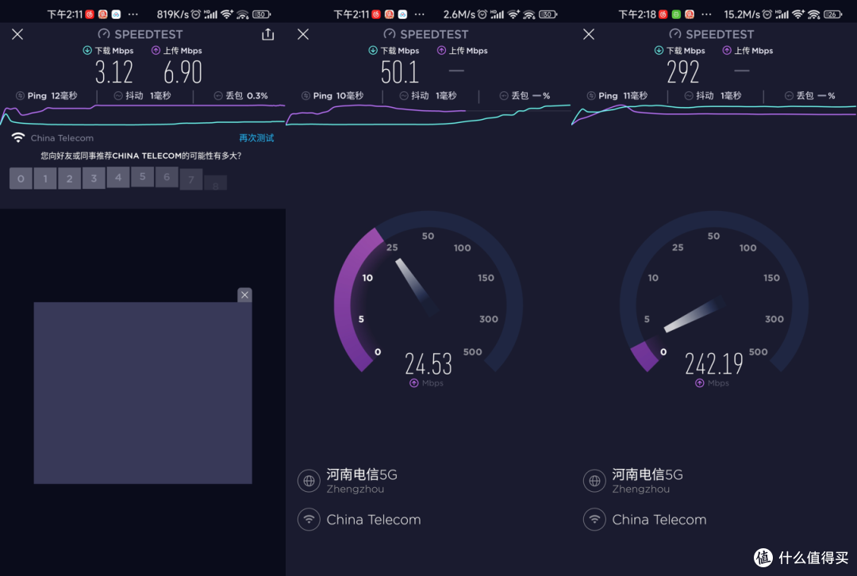Tap Speedtest gauge logo in left header
857x576 pixels.
point(104,34)
